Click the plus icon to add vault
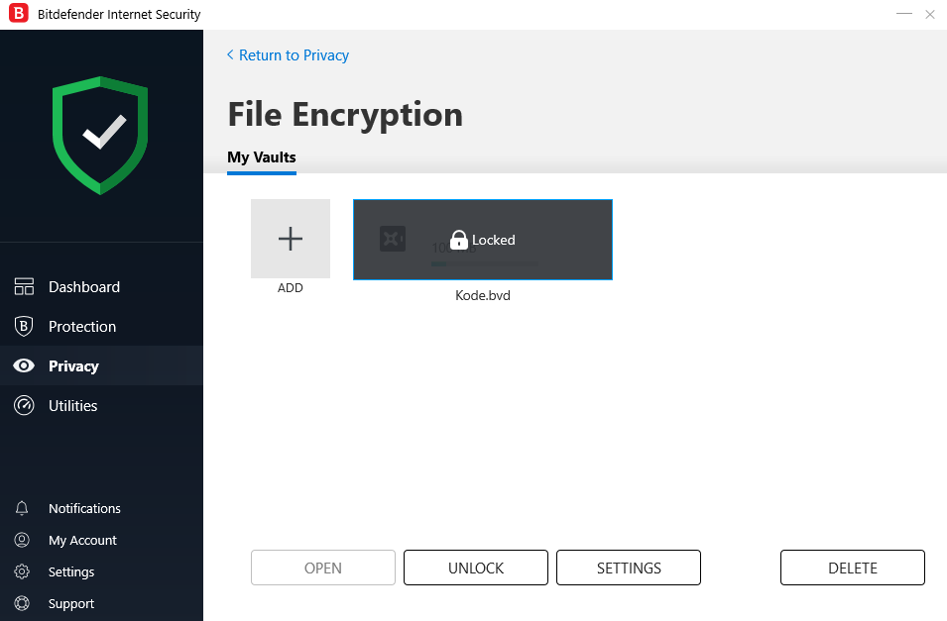Viewport: 947px width, 621px height. [291, 239]
